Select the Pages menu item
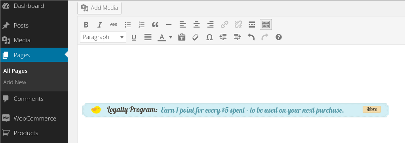 tap(34, 55)
